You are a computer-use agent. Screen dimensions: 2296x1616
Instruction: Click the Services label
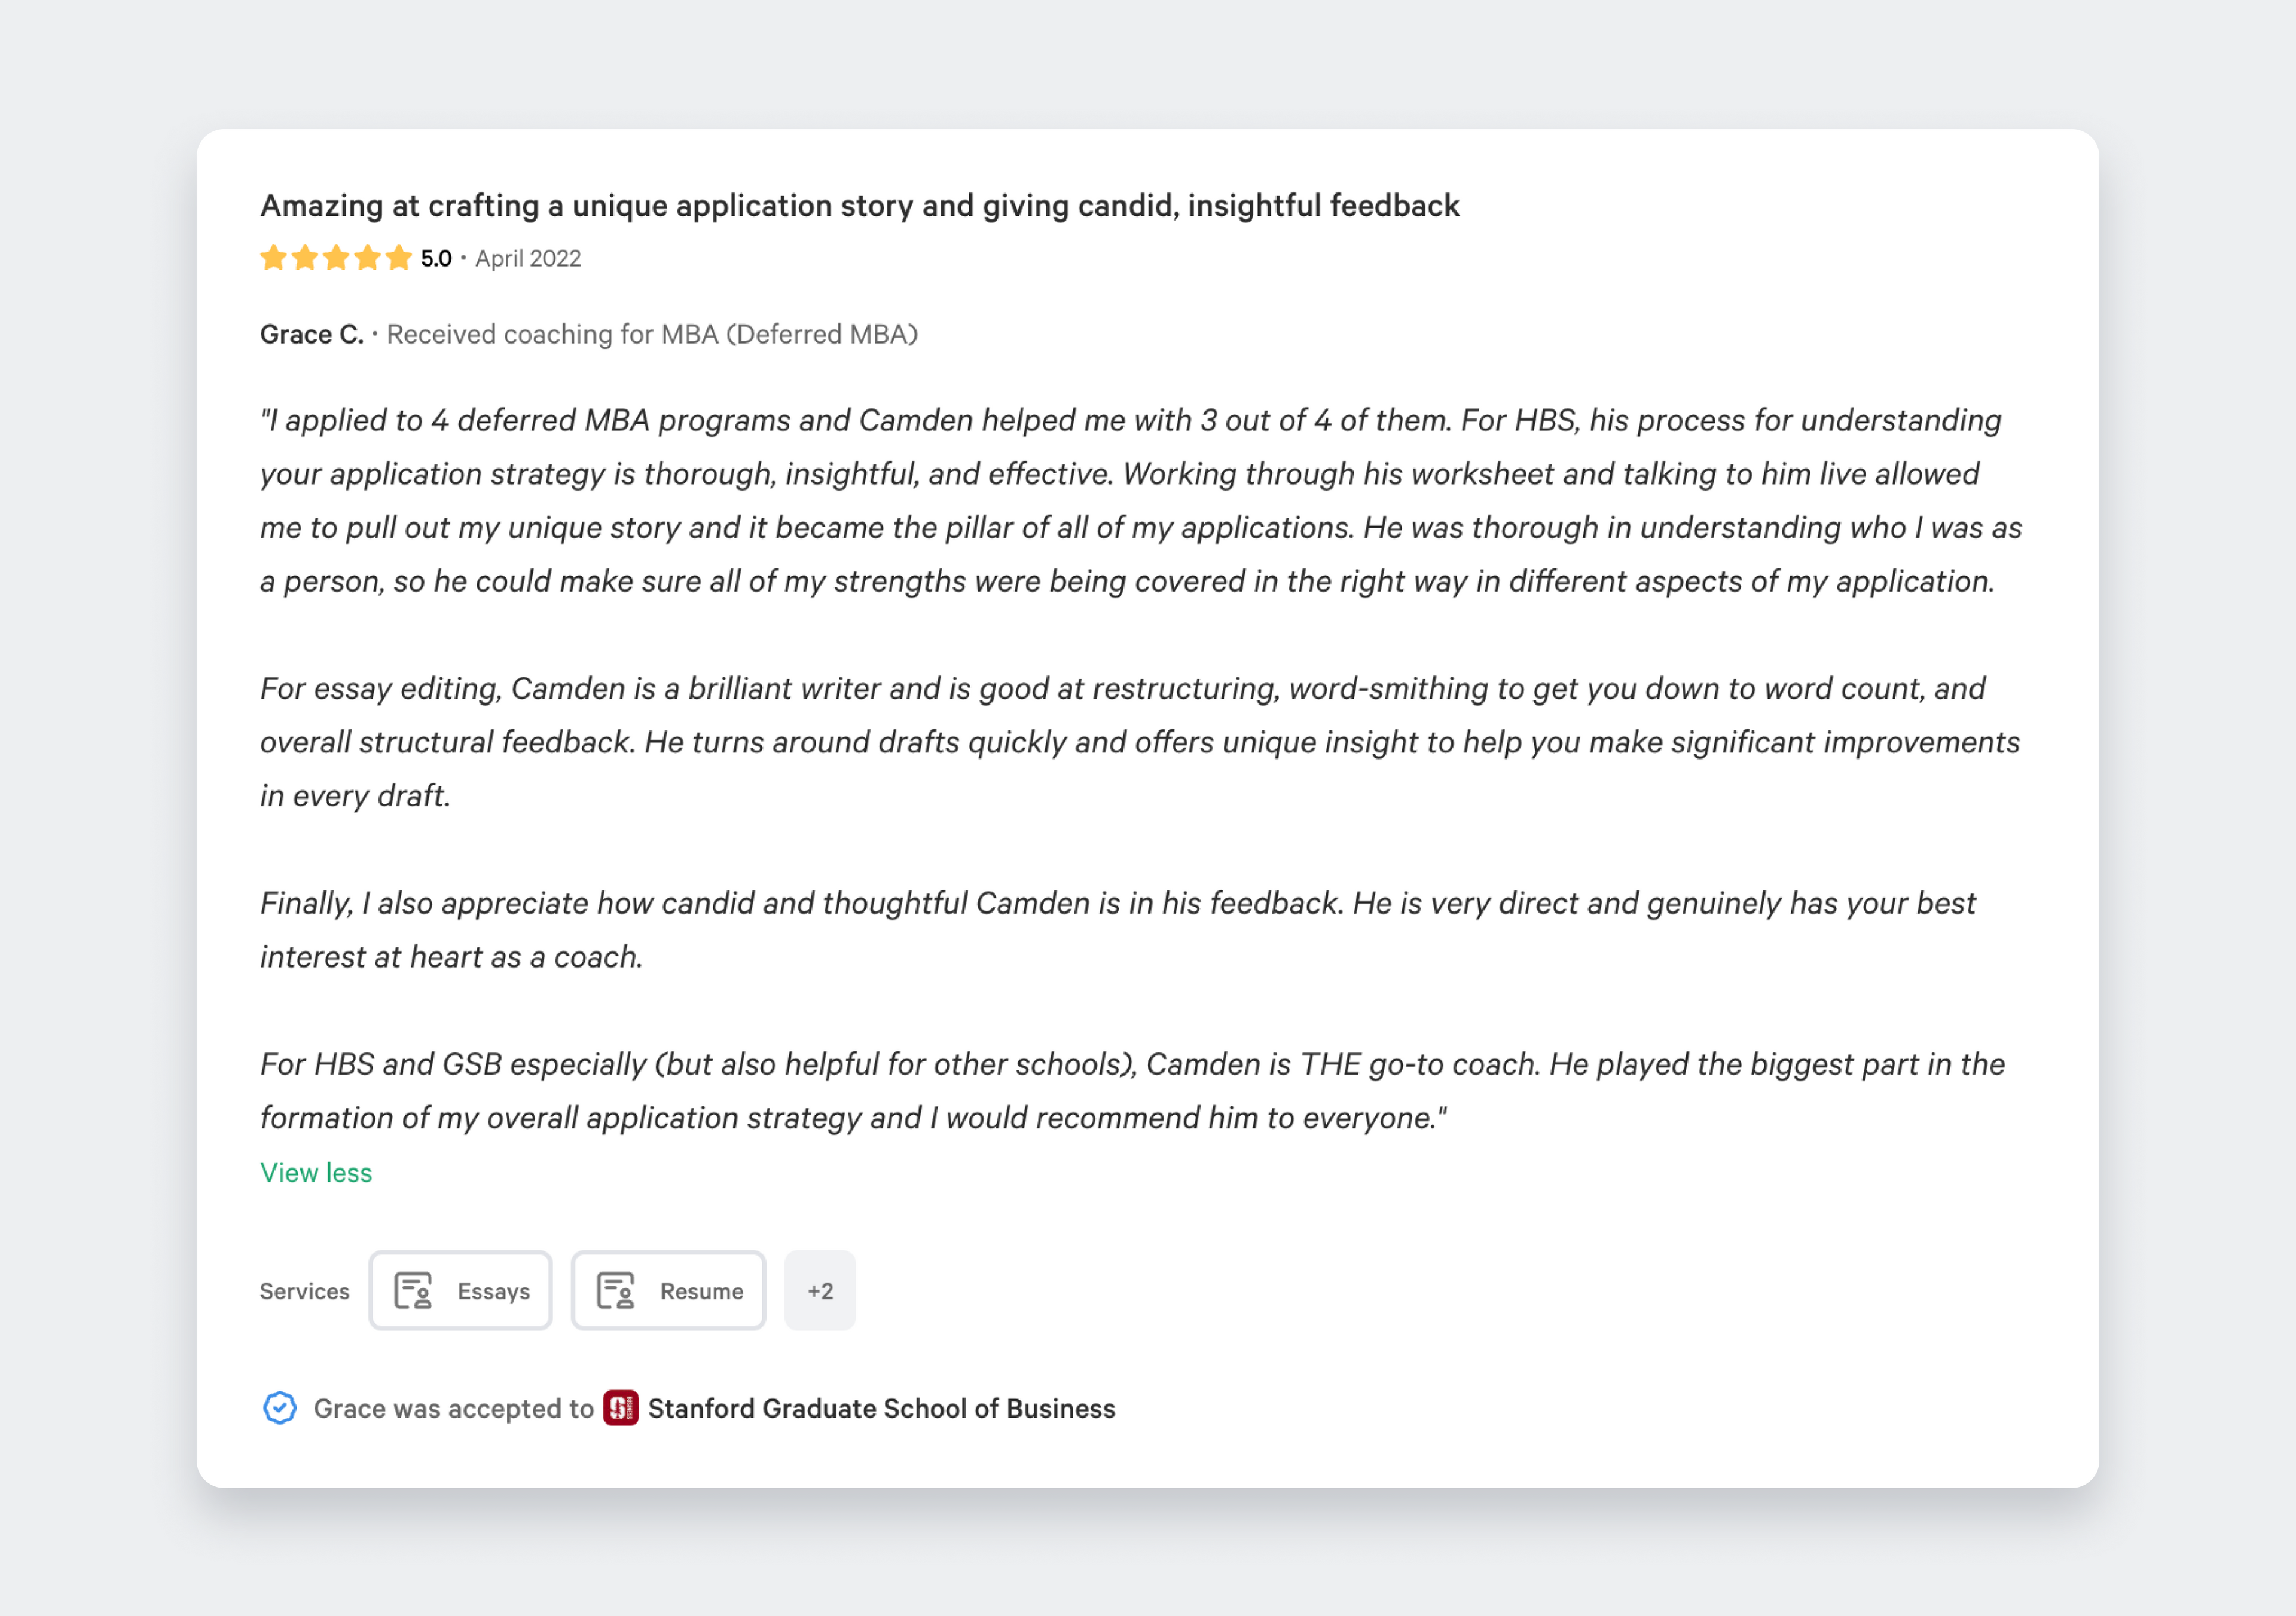[305, 1291]
